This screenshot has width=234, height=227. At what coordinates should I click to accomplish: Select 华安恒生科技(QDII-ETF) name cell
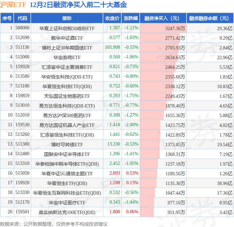pyautogui.click(x=67, y=76)
